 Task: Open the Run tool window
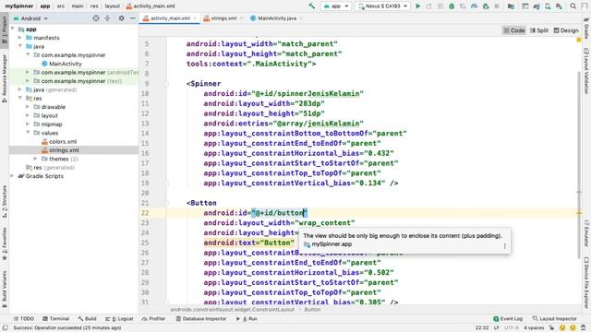point(247,319)
